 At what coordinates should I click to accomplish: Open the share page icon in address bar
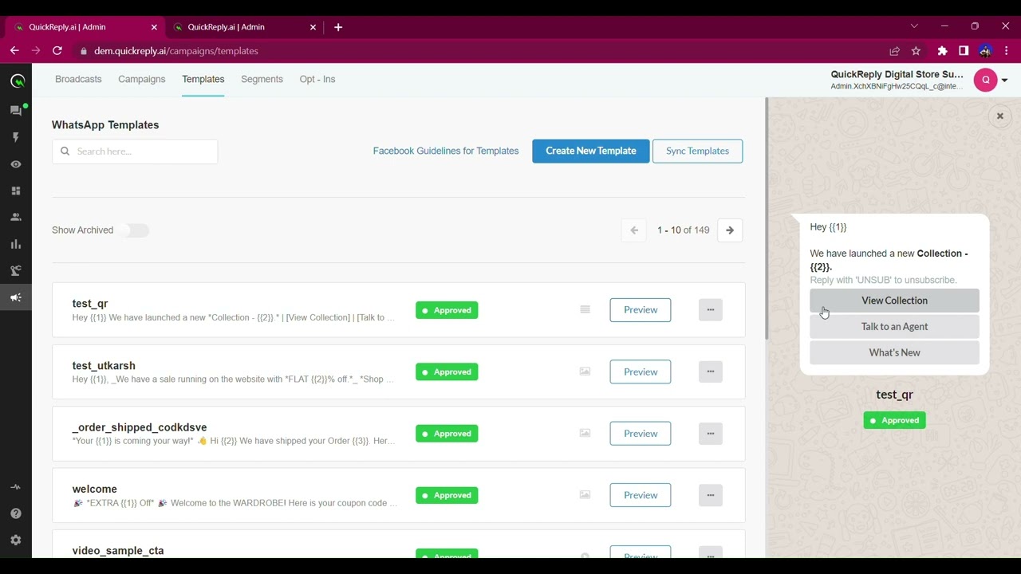tap(894, 51)
